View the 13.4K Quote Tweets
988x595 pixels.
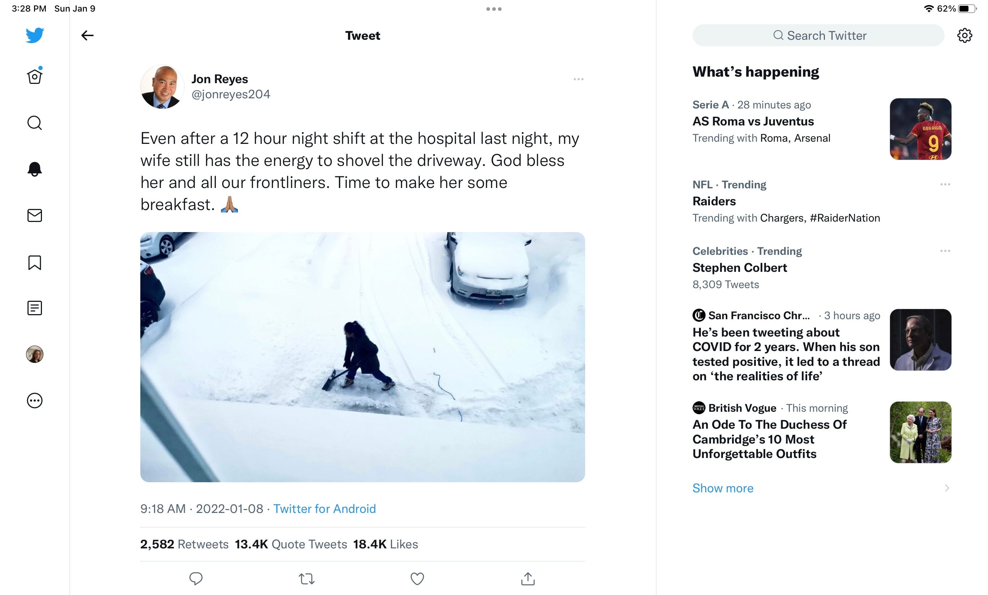(291, 544)
